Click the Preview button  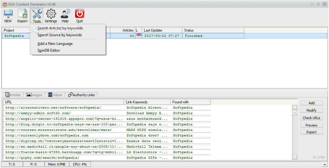pyautogui.click(x=312, y=126)
